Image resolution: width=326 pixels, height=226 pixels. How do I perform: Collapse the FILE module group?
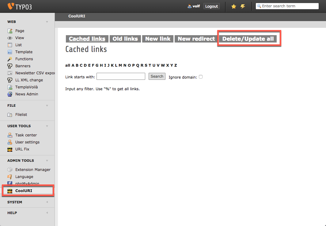tap(47, 106)
